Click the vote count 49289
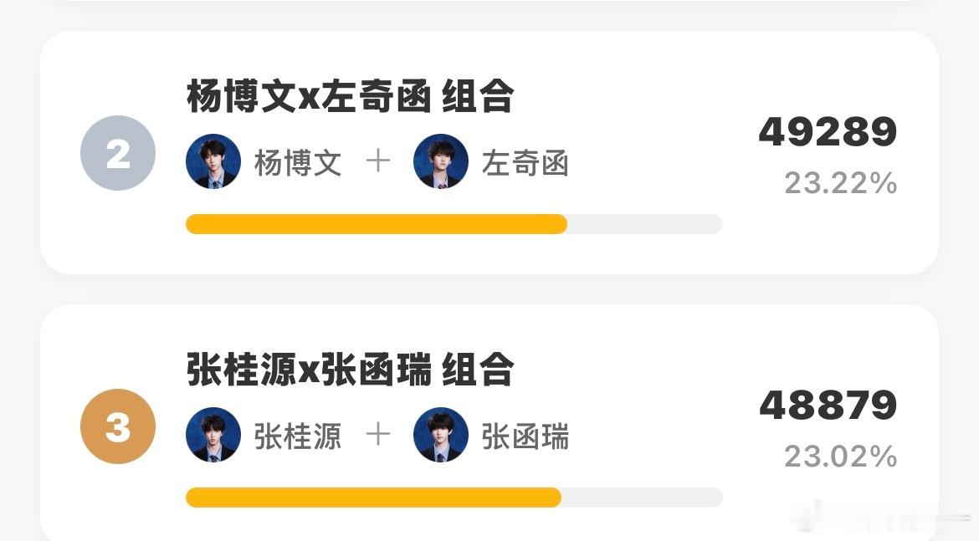This screenshot has width=979, height=541. [828, 132]
